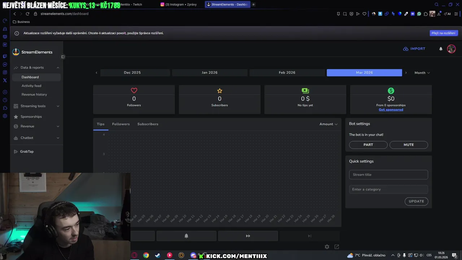Select the Dec 2025 month tab

[x=135, y=73]
